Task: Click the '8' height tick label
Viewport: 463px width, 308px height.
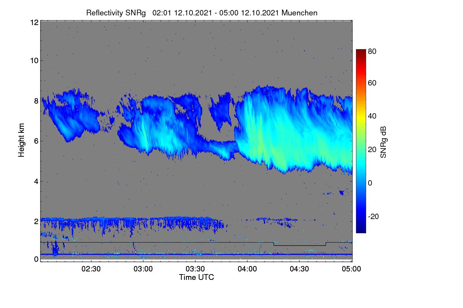Action: 36,101
